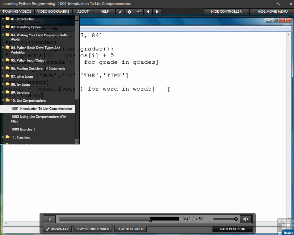This screenshot has height=235, width=294.
Task: Click the video progress seek bar
Action: (119, 219)
